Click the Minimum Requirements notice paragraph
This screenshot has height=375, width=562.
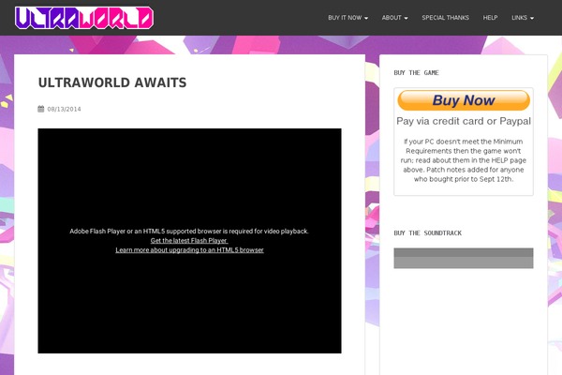pos(464,160)
